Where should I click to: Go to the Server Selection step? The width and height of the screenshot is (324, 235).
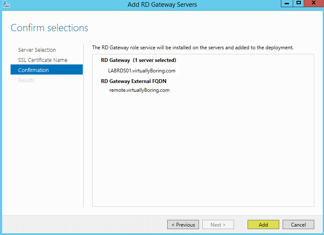click(x=37, y=50)
